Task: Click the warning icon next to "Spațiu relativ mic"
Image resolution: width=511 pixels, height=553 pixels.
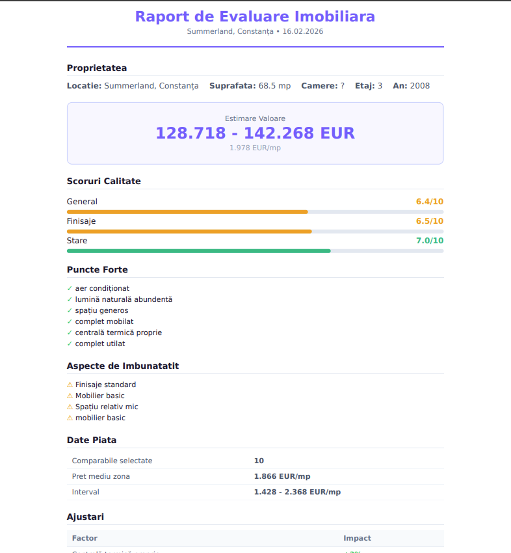Action: click(70, 407)
